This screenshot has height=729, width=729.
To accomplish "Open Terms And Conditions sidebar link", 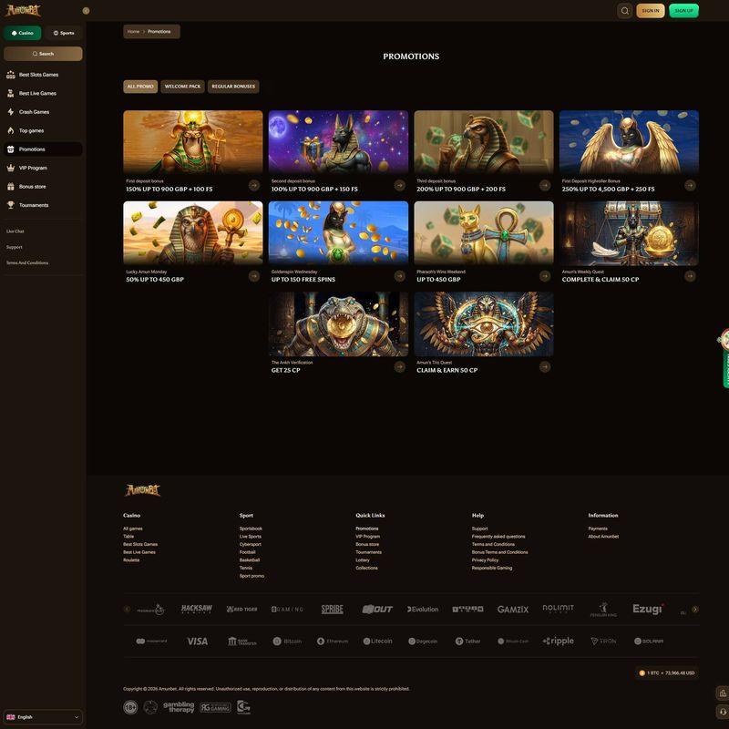I will [x=27, y=262].
